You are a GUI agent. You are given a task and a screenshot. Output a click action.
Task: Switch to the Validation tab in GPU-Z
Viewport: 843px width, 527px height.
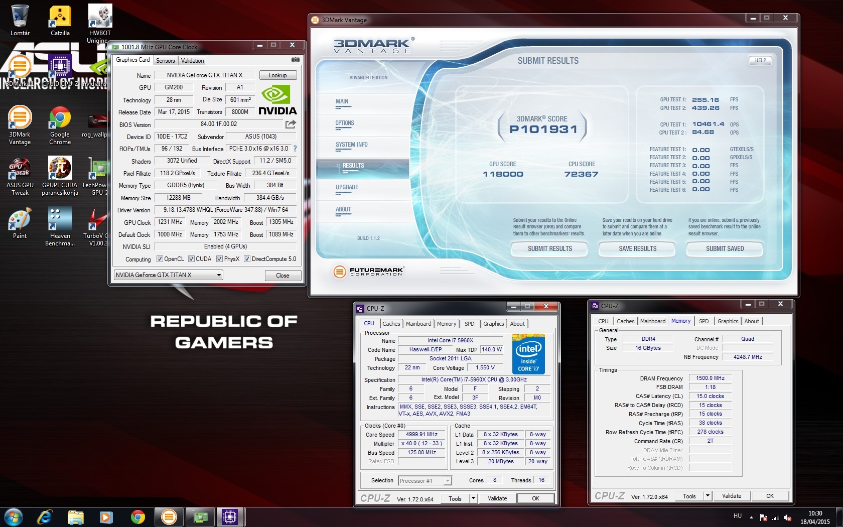tap(192, 61)
